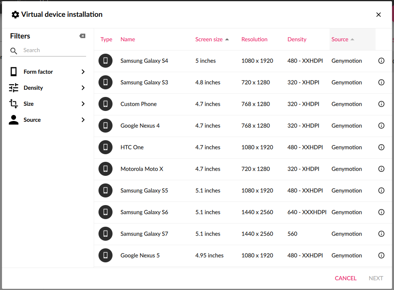394x290 pixels.
Task: Sort by the Source column header
Action: coord(340,39)
